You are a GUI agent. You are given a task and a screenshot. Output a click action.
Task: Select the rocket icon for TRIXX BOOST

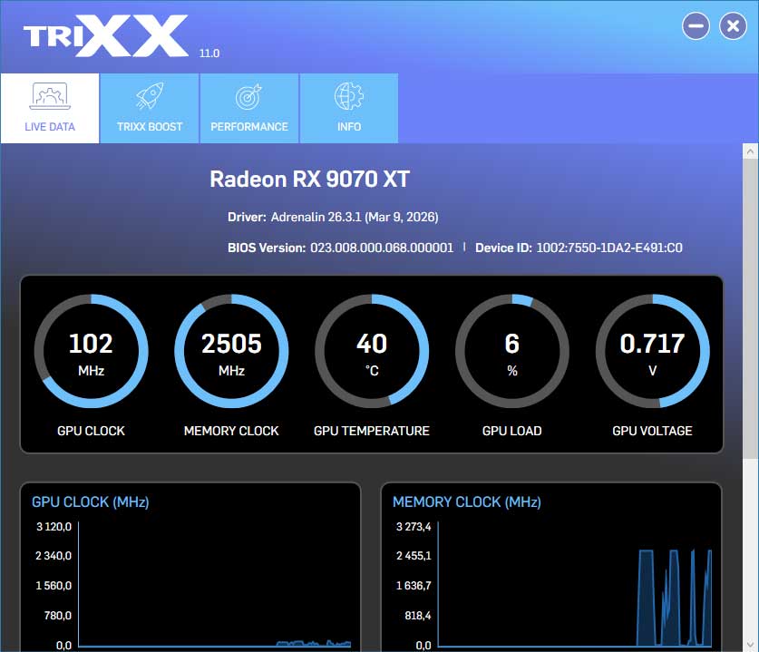click(149, 95)
